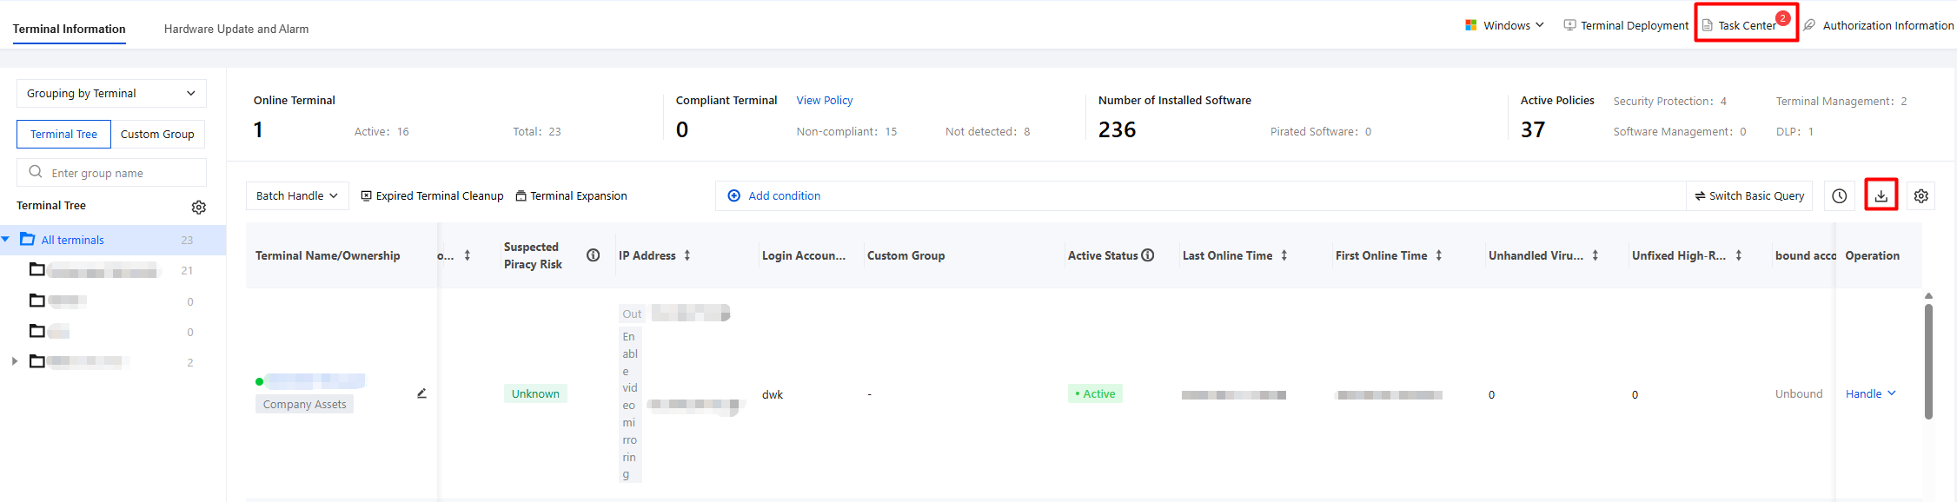This screenshot has height=502, width=1957.
Task: Click the download export icon
Action: point(1881,195)
